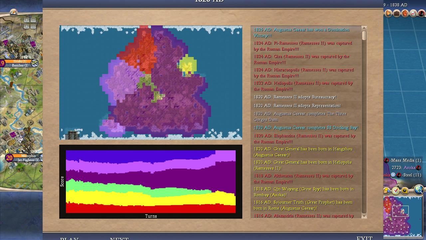
Task: Click the replay log scrollbar up arrow
Action: [x=364, y=28]
